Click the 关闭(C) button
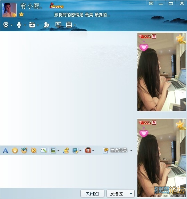The height and width of the screenshot is (199, 187). tap(92, 194)
